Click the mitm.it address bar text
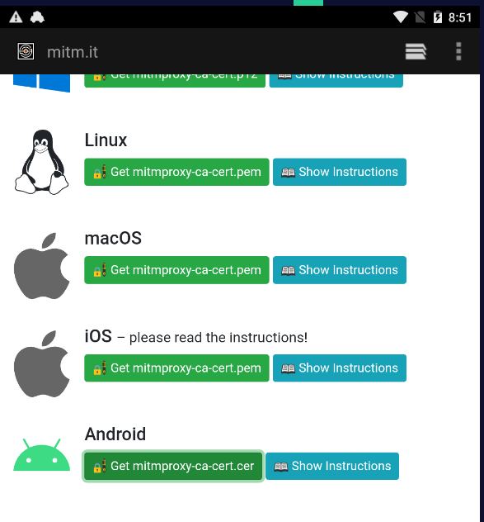The width and height of the screenshot is (484, 522). click(x=73, y=52)
